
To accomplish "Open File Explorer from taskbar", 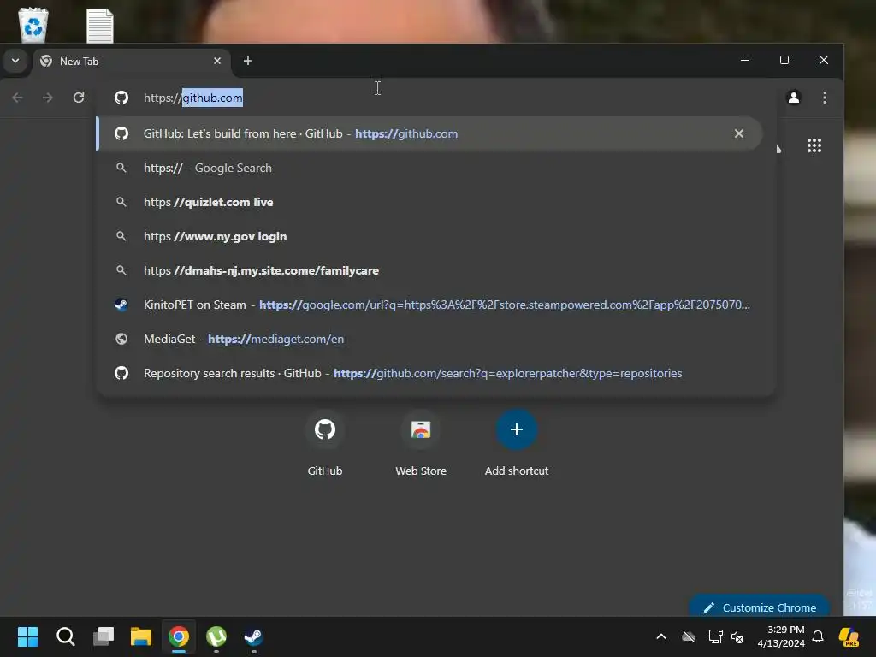I will point(141,636).
